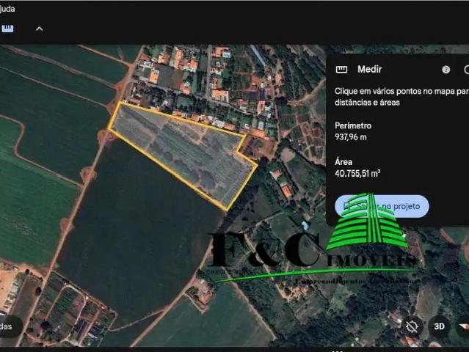
Task: Open measurement help question mark icon
Action: [x=446, y=69]
